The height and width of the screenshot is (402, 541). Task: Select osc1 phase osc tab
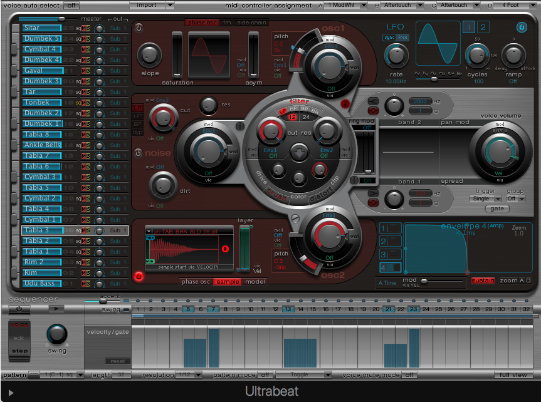(202, 23)
